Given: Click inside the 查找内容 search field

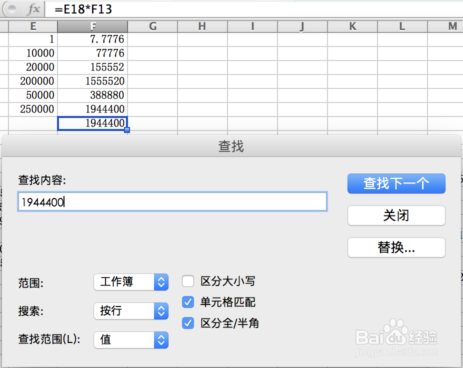Looking at the screenshot, I should click(172, 201).
